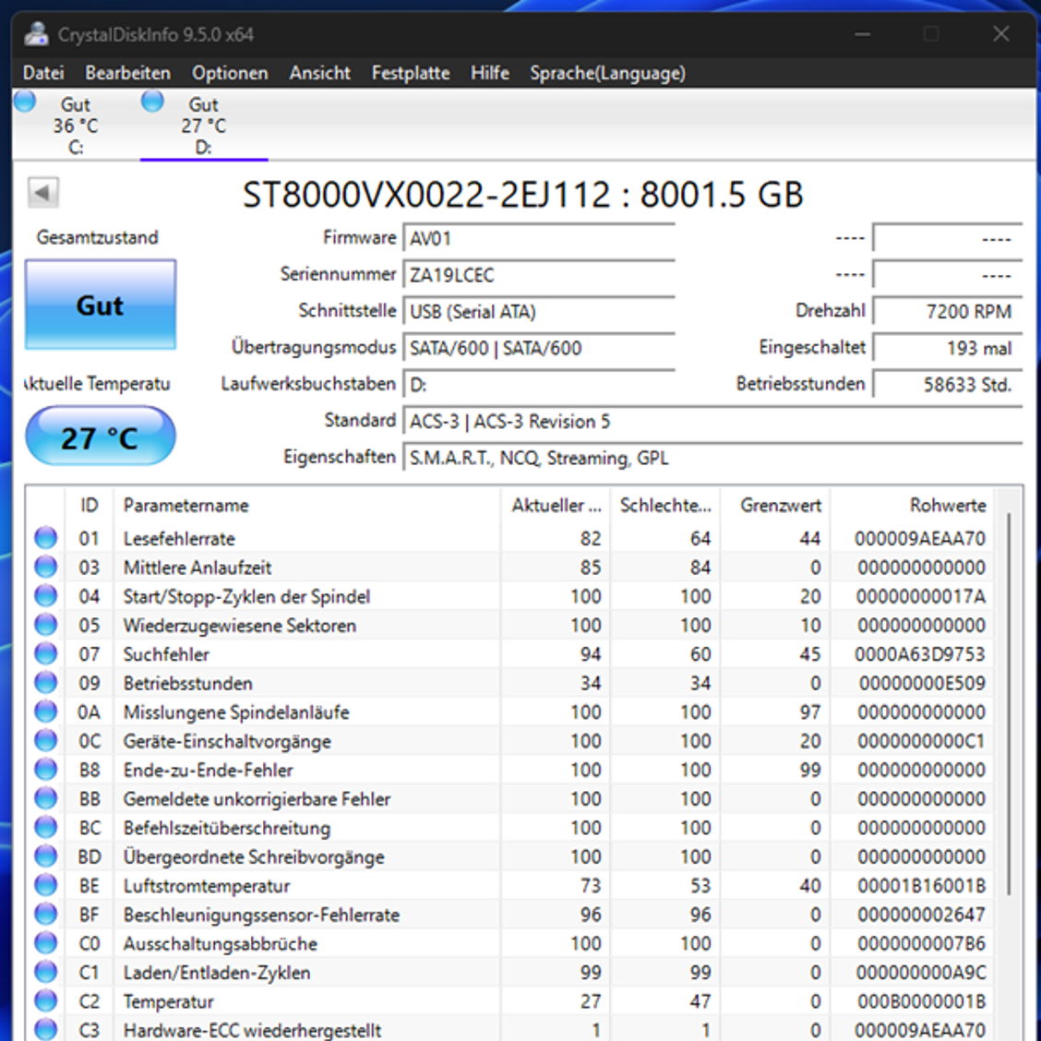This screenshot has height=1041, width=1041.
Task: Select the Lesefehlerrate parameter name
Action: click(179, 538)
